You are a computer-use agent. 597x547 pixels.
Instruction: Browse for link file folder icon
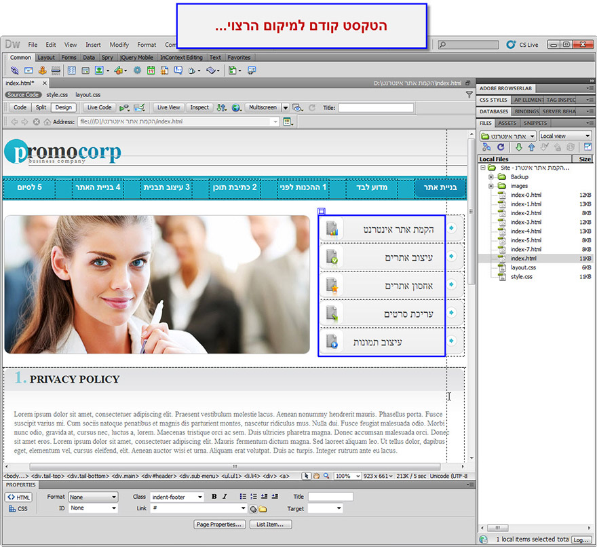(263, 509)
